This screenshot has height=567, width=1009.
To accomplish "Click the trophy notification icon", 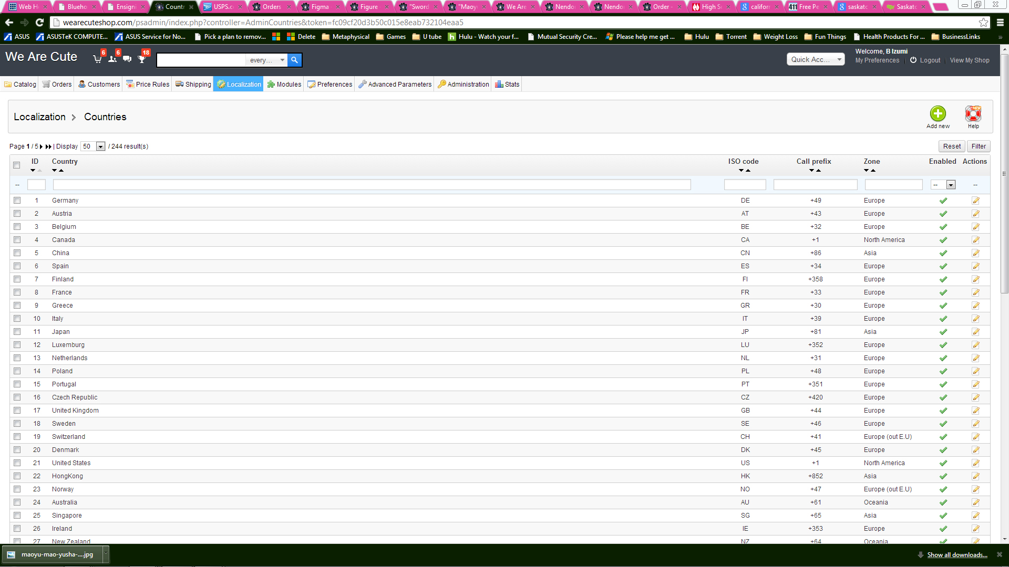I will 142,59.
